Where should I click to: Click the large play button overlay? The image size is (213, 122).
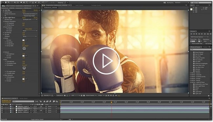click(x=106, y=61)
